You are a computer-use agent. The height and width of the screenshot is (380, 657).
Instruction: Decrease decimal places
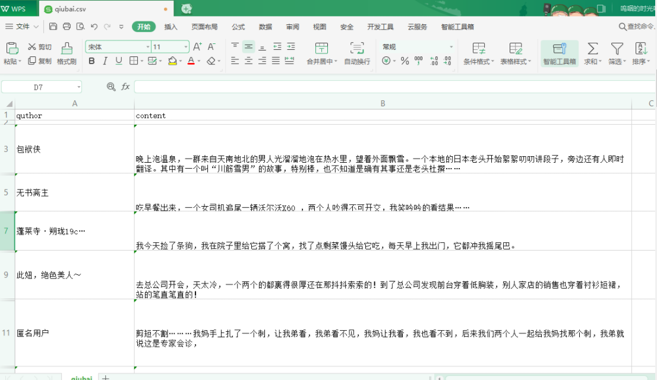pyautogui.click(x=447, y=61)
